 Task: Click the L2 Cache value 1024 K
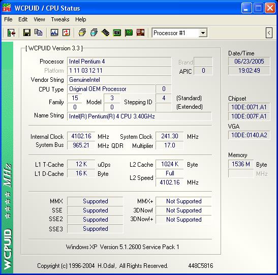point(170,164)
